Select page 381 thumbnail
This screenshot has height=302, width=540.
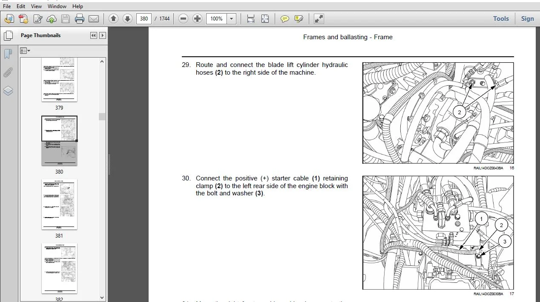(59, 204)
